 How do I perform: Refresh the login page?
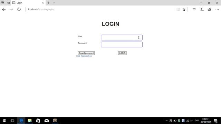pos(19,9)
